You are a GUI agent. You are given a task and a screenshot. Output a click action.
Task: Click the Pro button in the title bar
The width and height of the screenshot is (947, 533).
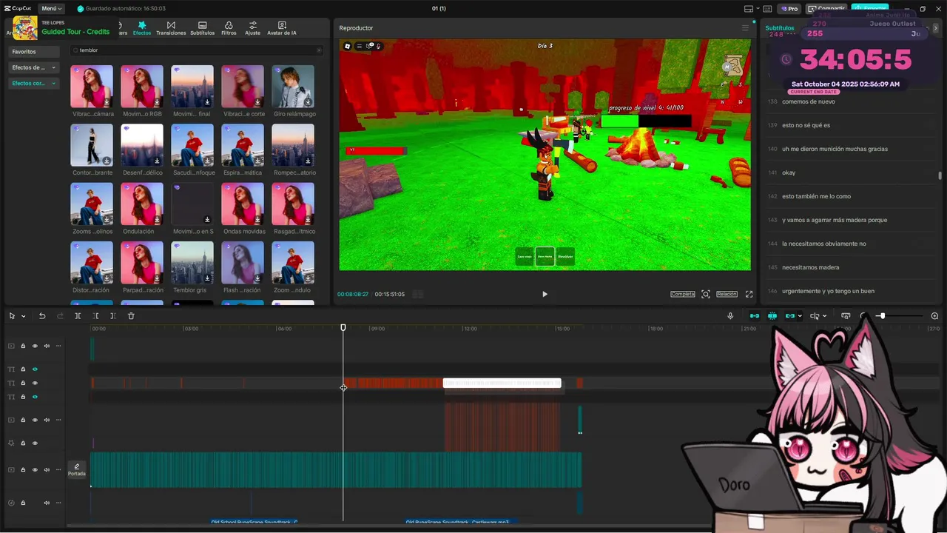[x=789, y=9]
